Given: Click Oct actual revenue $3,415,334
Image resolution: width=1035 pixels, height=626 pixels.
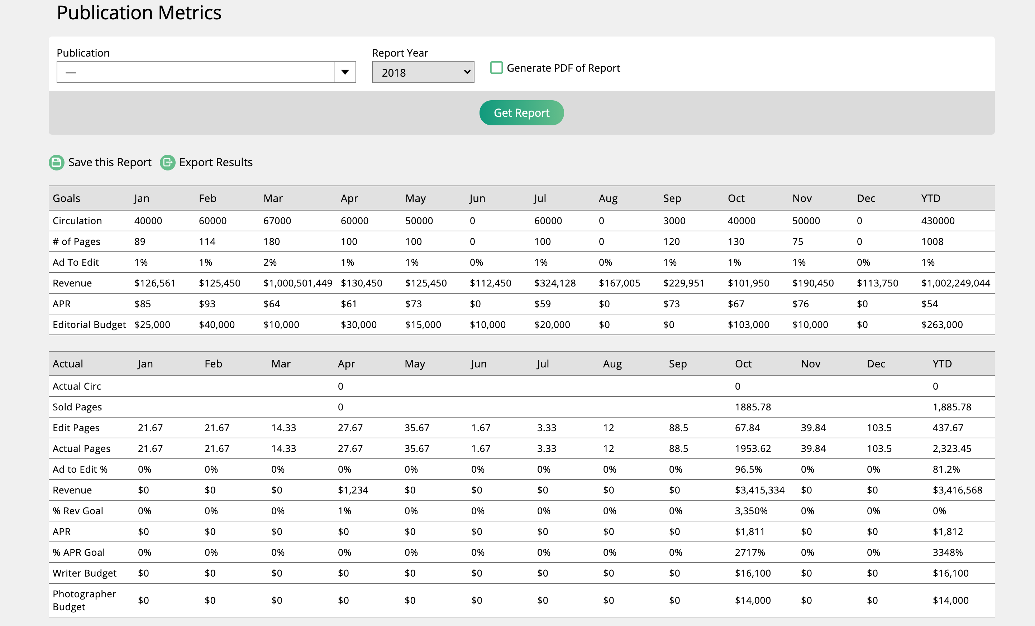Looking at the screenshot, I should [x=759, y=490].
